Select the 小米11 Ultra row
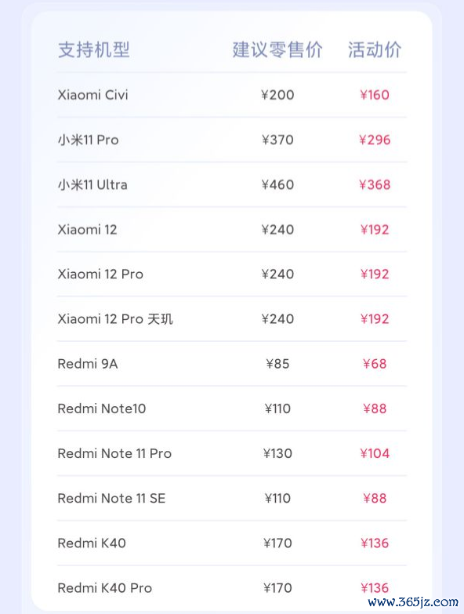 [x=232, y=184]
